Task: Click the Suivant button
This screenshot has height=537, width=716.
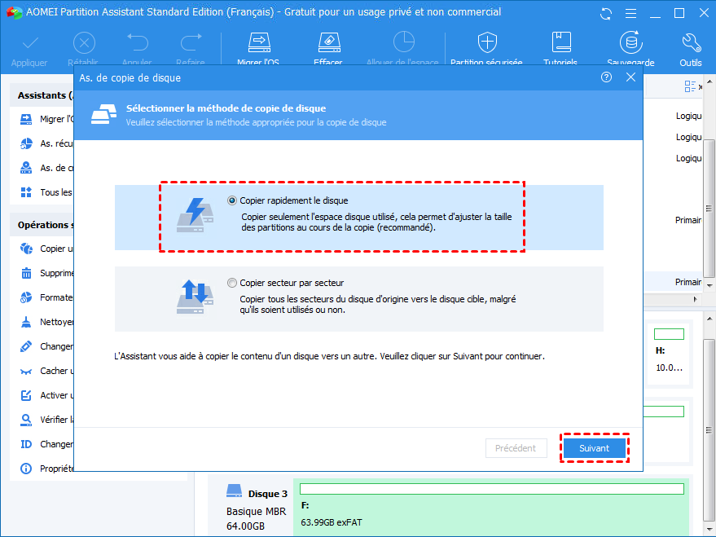Action: [594, 448]
